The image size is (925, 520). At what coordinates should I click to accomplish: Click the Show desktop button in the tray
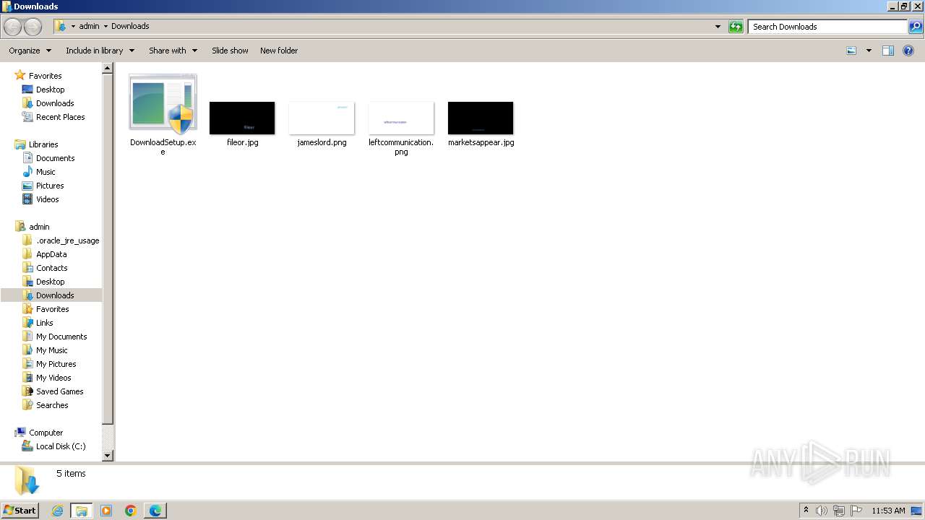917,511
